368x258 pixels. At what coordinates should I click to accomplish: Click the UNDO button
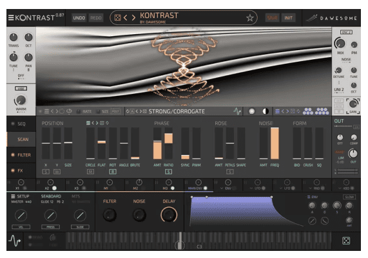coord(79,18)
